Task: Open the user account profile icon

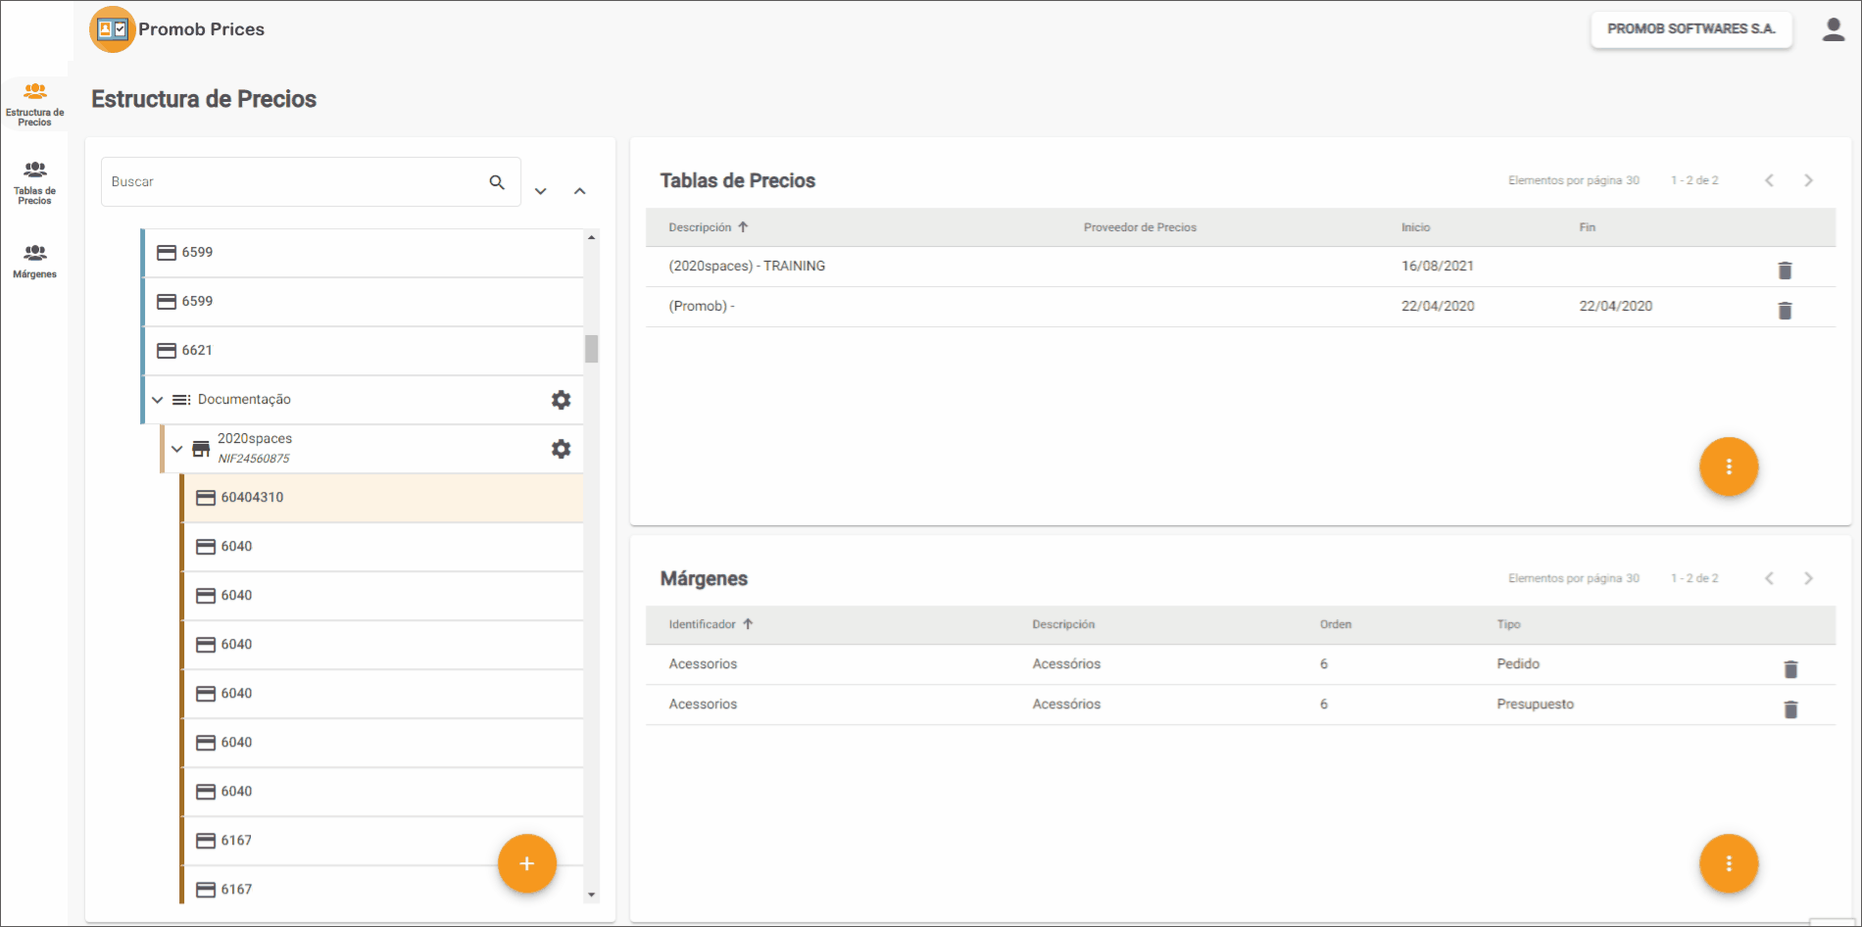Action: pos(1833,29)
